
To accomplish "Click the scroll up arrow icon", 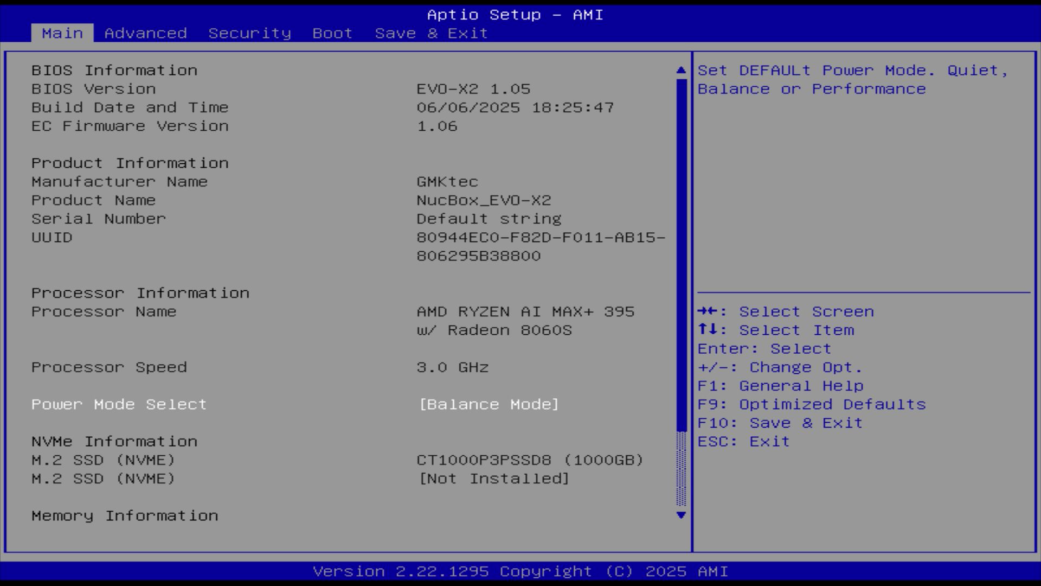I will click(x=681, y=71).
